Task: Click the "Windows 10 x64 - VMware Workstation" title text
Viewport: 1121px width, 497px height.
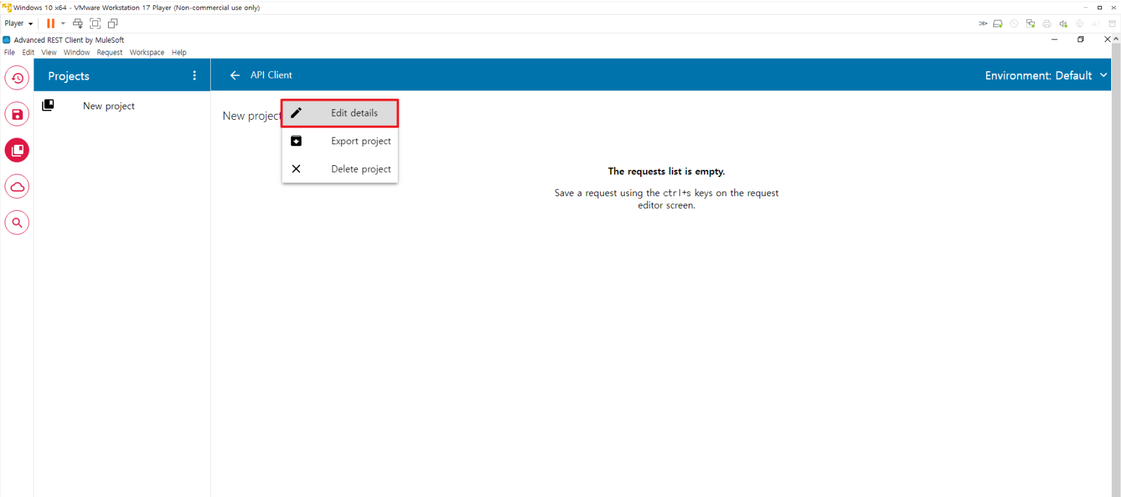Action: tap(136, 8)
